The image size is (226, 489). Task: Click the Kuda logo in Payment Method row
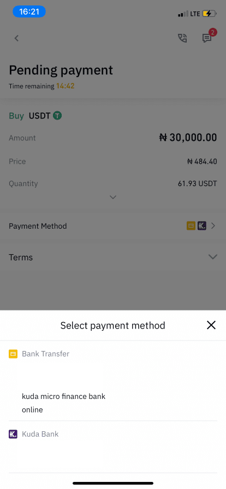point(202,226)
